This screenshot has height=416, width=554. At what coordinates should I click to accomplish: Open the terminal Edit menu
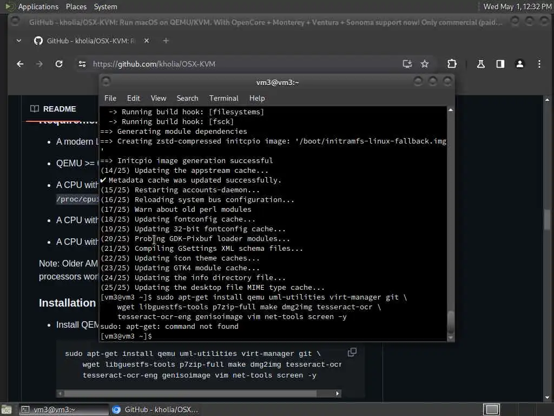point(133,99)
